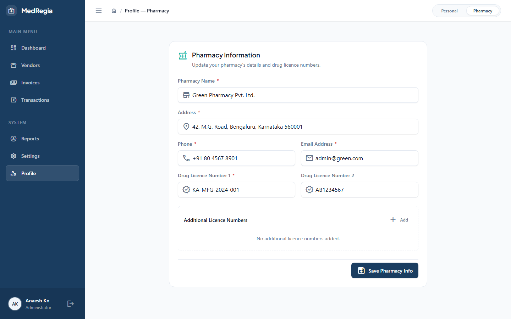Click into the Pharmacy Name field
Screen dimensions: 511x319
298,95
